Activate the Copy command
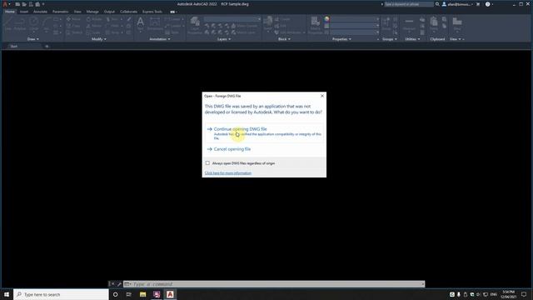The image size is (533, 300). coord(73,26)
